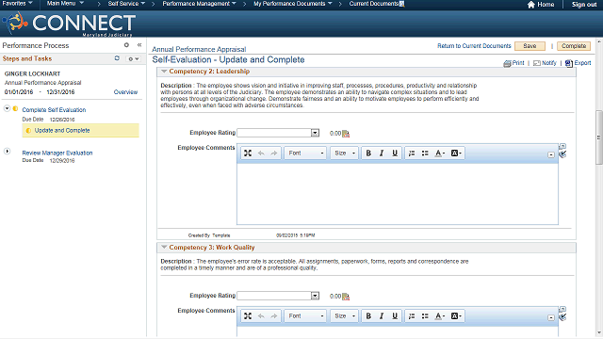Expand the Review Manager Evaluation step
The image size is (603, 339).
click(7, 152)
